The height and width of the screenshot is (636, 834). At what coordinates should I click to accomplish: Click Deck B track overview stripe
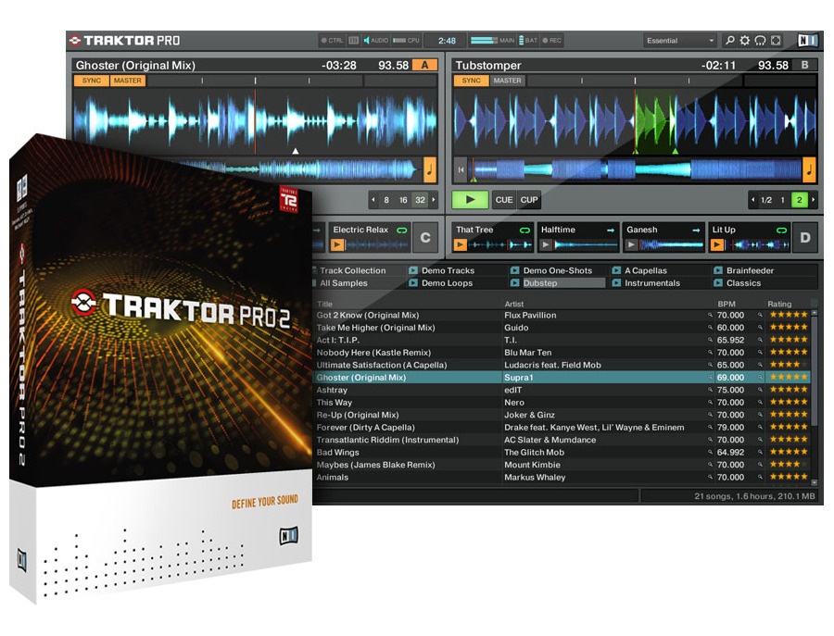coord(635,170)
